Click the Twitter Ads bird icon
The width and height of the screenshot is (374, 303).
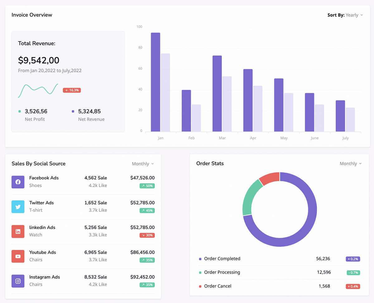coord(18,207)
